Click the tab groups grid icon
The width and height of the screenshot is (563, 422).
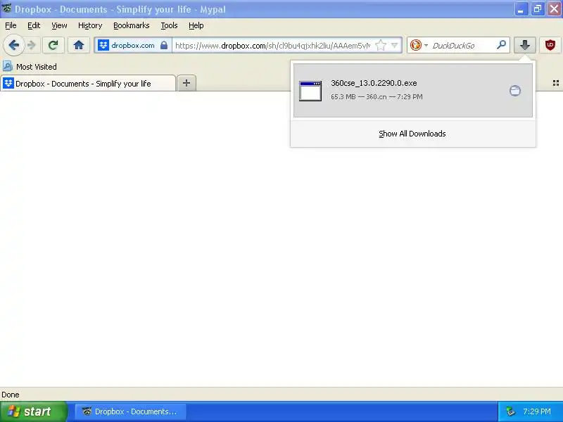pyautogui.click(x=555, y=83)
